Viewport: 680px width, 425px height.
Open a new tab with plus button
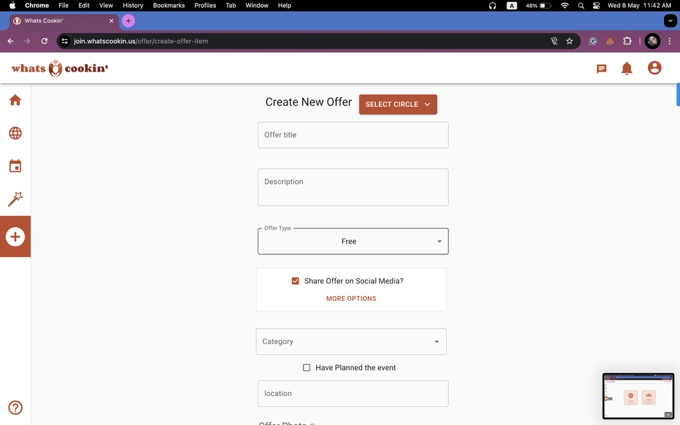[128, 21]
